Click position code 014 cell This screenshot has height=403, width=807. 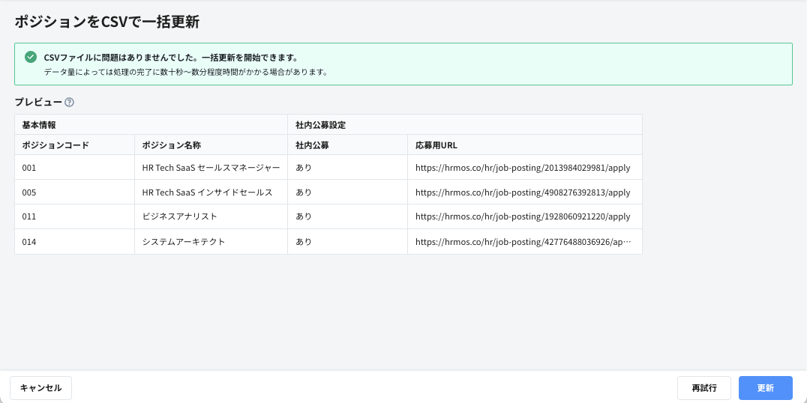29,242
